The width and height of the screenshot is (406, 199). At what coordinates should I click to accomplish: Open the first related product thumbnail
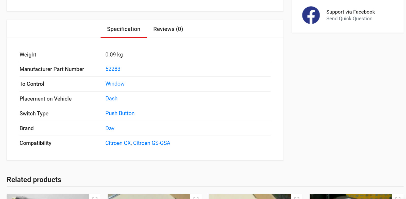pos(48,196)
